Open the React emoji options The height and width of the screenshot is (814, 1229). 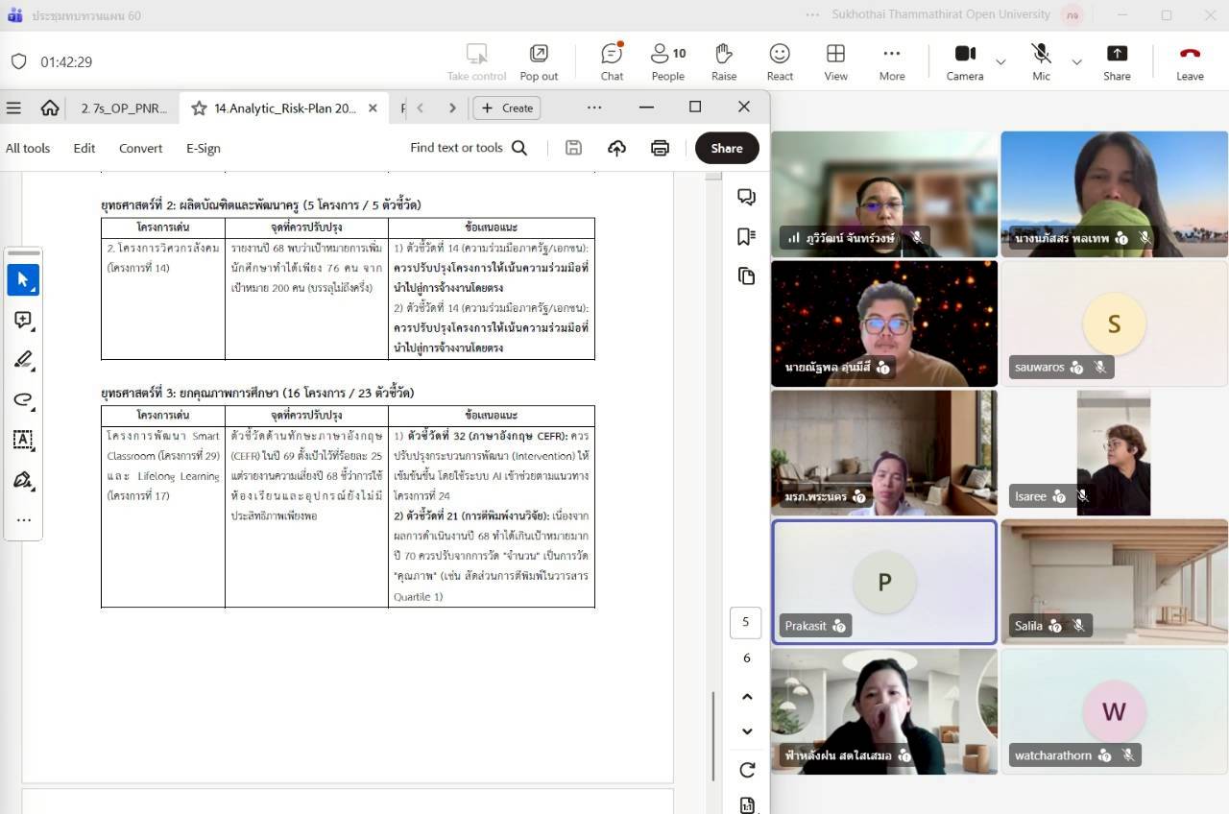click(x=780, y=61)
